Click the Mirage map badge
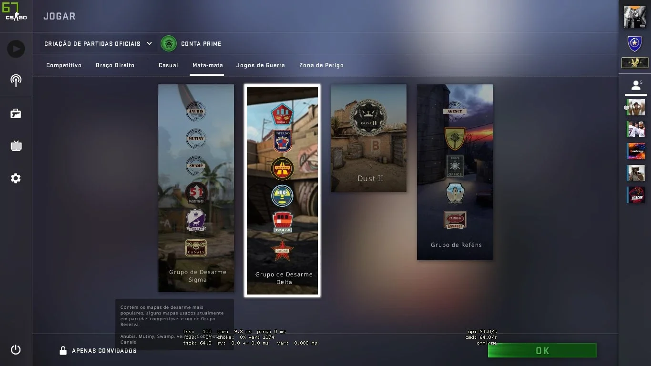Image resolution: width=651 pixels, height=366 pixels. click(282, 114)
